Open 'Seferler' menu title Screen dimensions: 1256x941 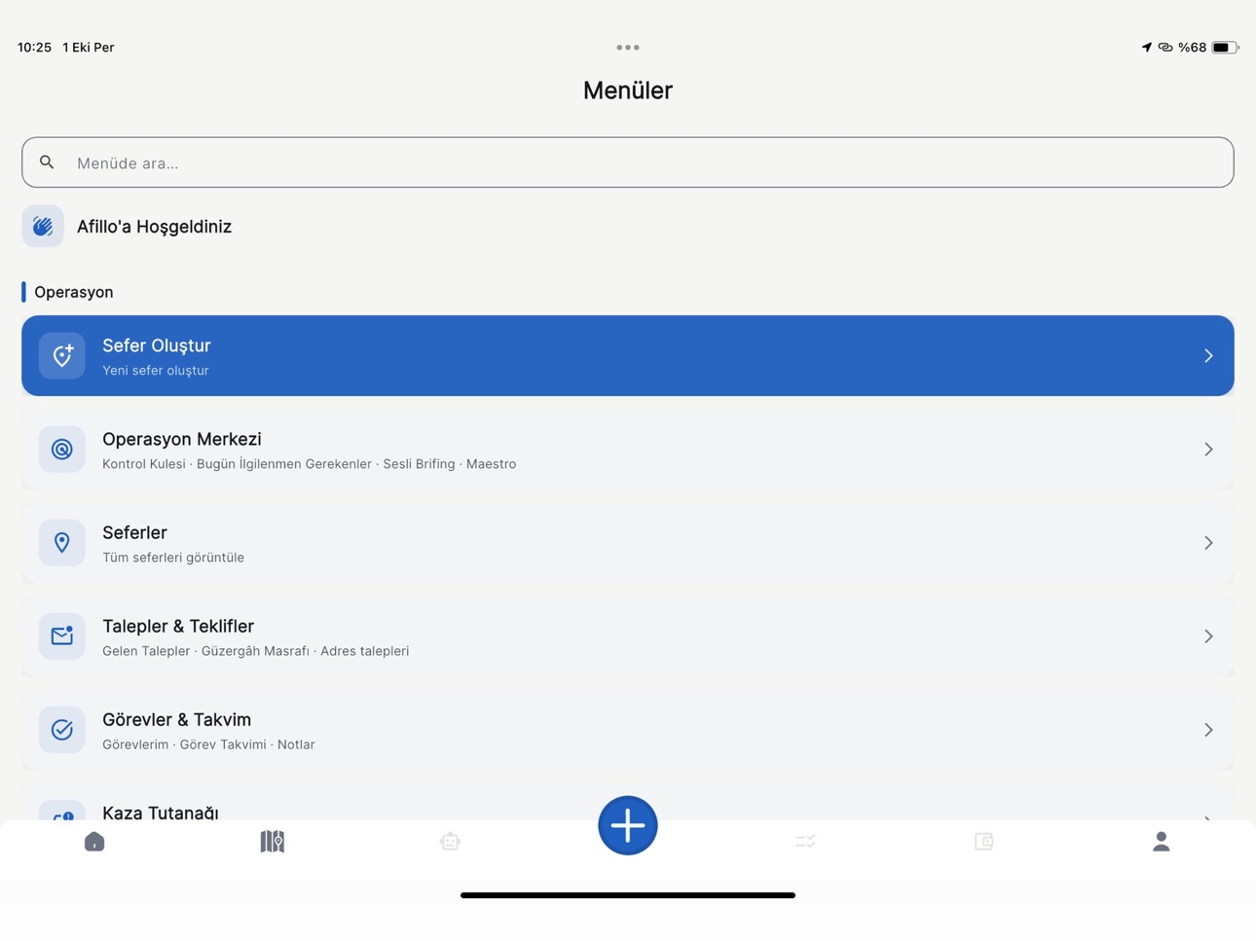134,532
